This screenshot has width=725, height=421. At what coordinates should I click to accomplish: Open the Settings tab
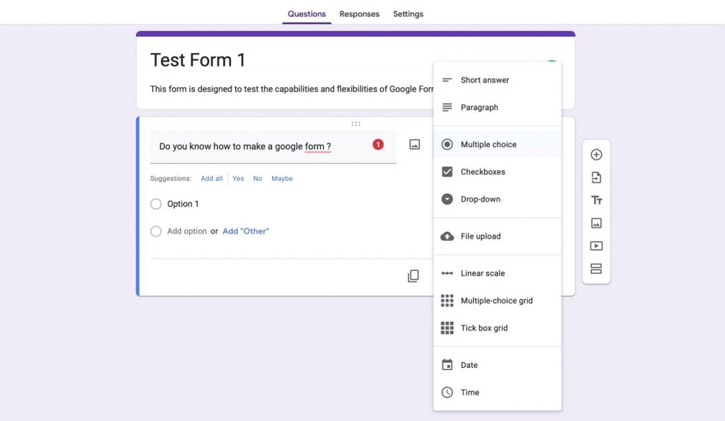point(408,14)
